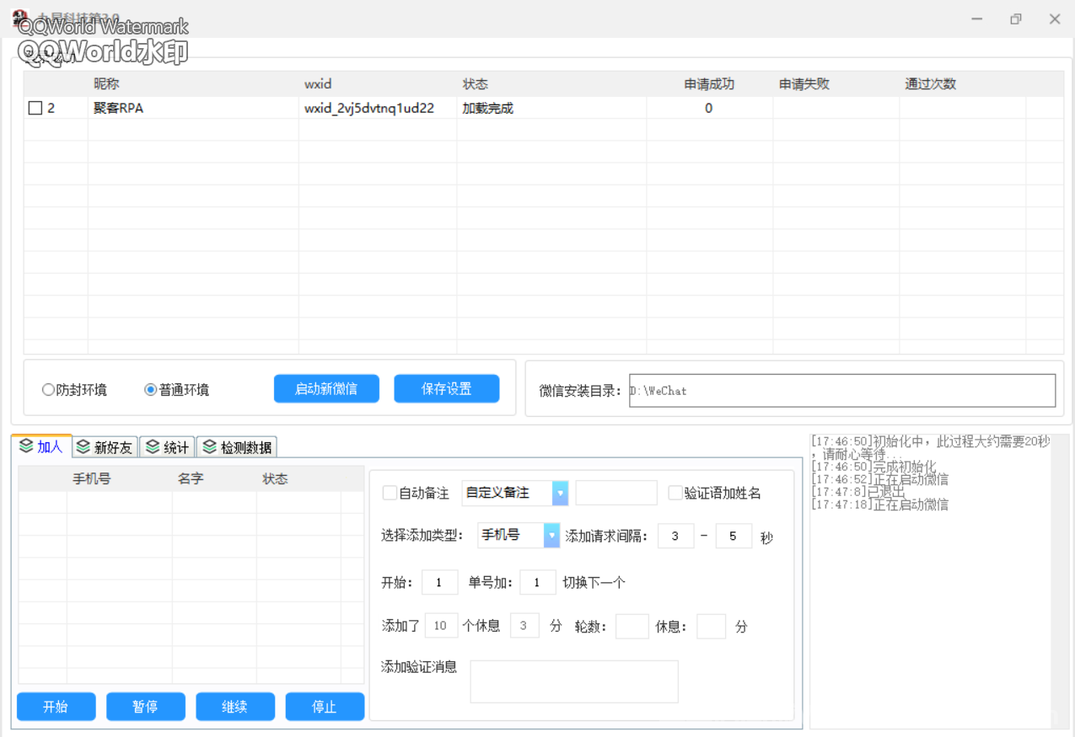Enable the 验证语加姓名 checkbox

[675, 493]
